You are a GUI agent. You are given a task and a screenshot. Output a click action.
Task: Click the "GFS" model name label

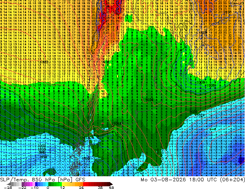[80, 180]
